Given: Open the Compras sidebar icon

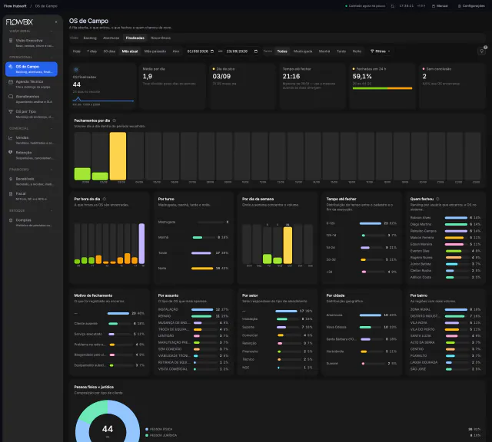Looking at the screenshot, I should point(11,220).
